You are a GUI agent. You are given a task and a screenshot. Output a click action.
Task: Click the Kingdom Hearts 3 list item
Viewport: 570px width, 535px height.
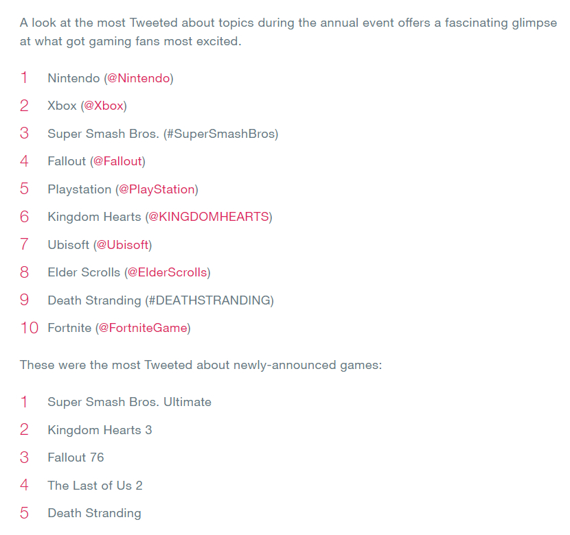(x=100, y=430)
